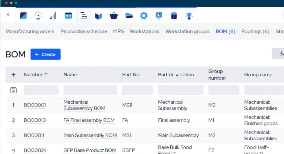Viewport: 284px width, 154px height.
Task: Sort by Part description column header
Action: pos(176,75)
